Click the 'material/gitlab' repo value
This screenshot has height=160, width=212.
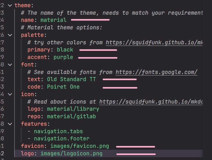(71, 116)
